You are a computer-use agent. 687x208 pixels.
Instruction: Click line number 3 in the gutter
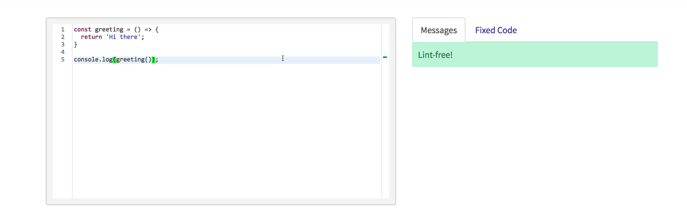pyautogui.click(x=63, y=44)
